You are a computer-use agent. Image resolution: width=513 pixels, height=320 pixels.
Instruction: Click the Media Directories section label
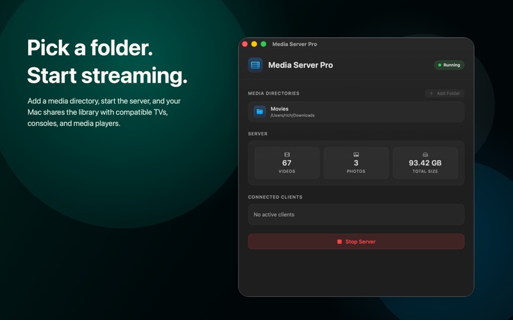(x=274, y=93)
